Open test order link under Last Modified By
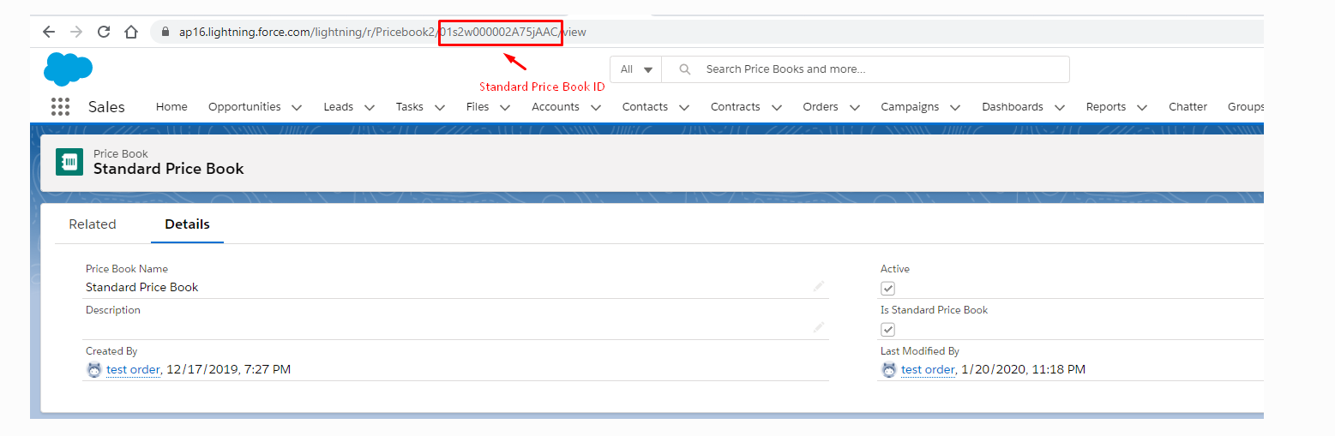The image size is (1335, 436). [x=928, y=370]
